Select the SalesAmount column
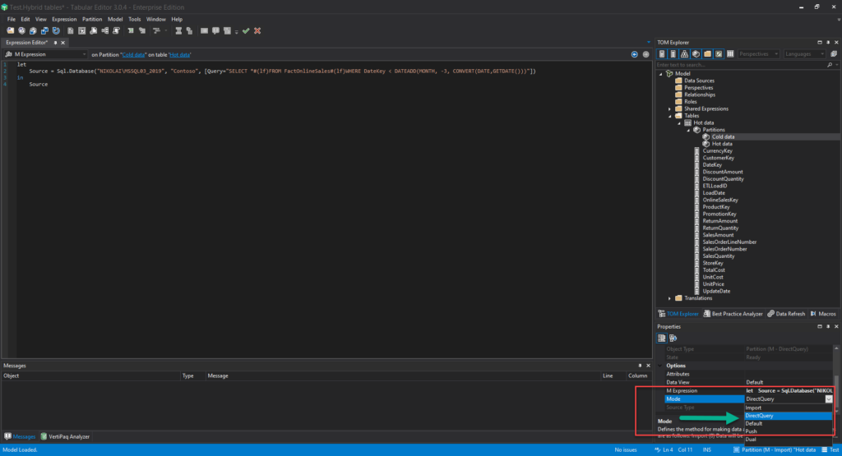Image resolution: width=842 pixels, height=456 pixels. [x=718, y=235]
